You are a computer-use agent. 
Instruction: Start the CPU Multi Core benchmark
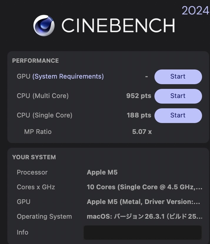[x=178, y=96]
